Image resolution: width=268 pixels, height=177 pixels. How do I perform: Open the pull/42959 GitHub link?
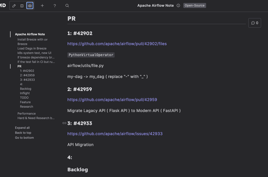click(x=112, y=100)
